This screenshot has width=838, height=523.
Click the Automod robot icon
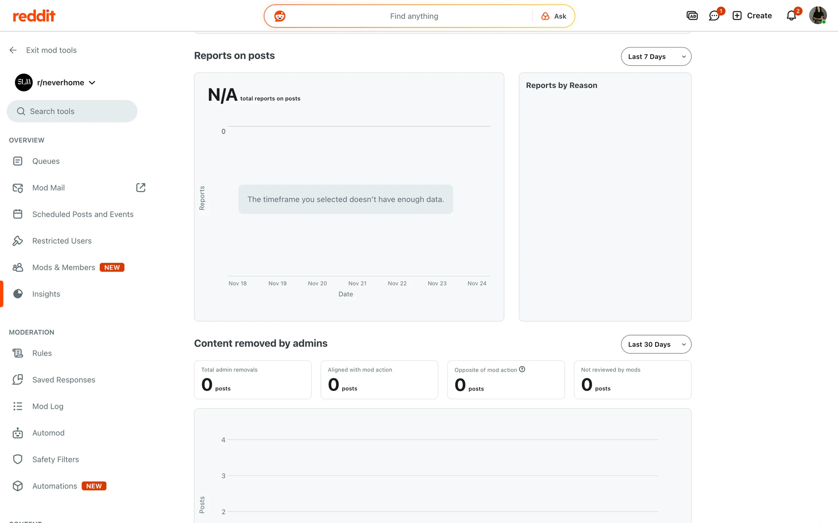18,433
